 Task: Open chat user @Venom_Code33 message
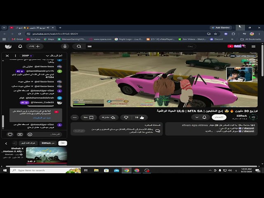click(x=42, y=102)
